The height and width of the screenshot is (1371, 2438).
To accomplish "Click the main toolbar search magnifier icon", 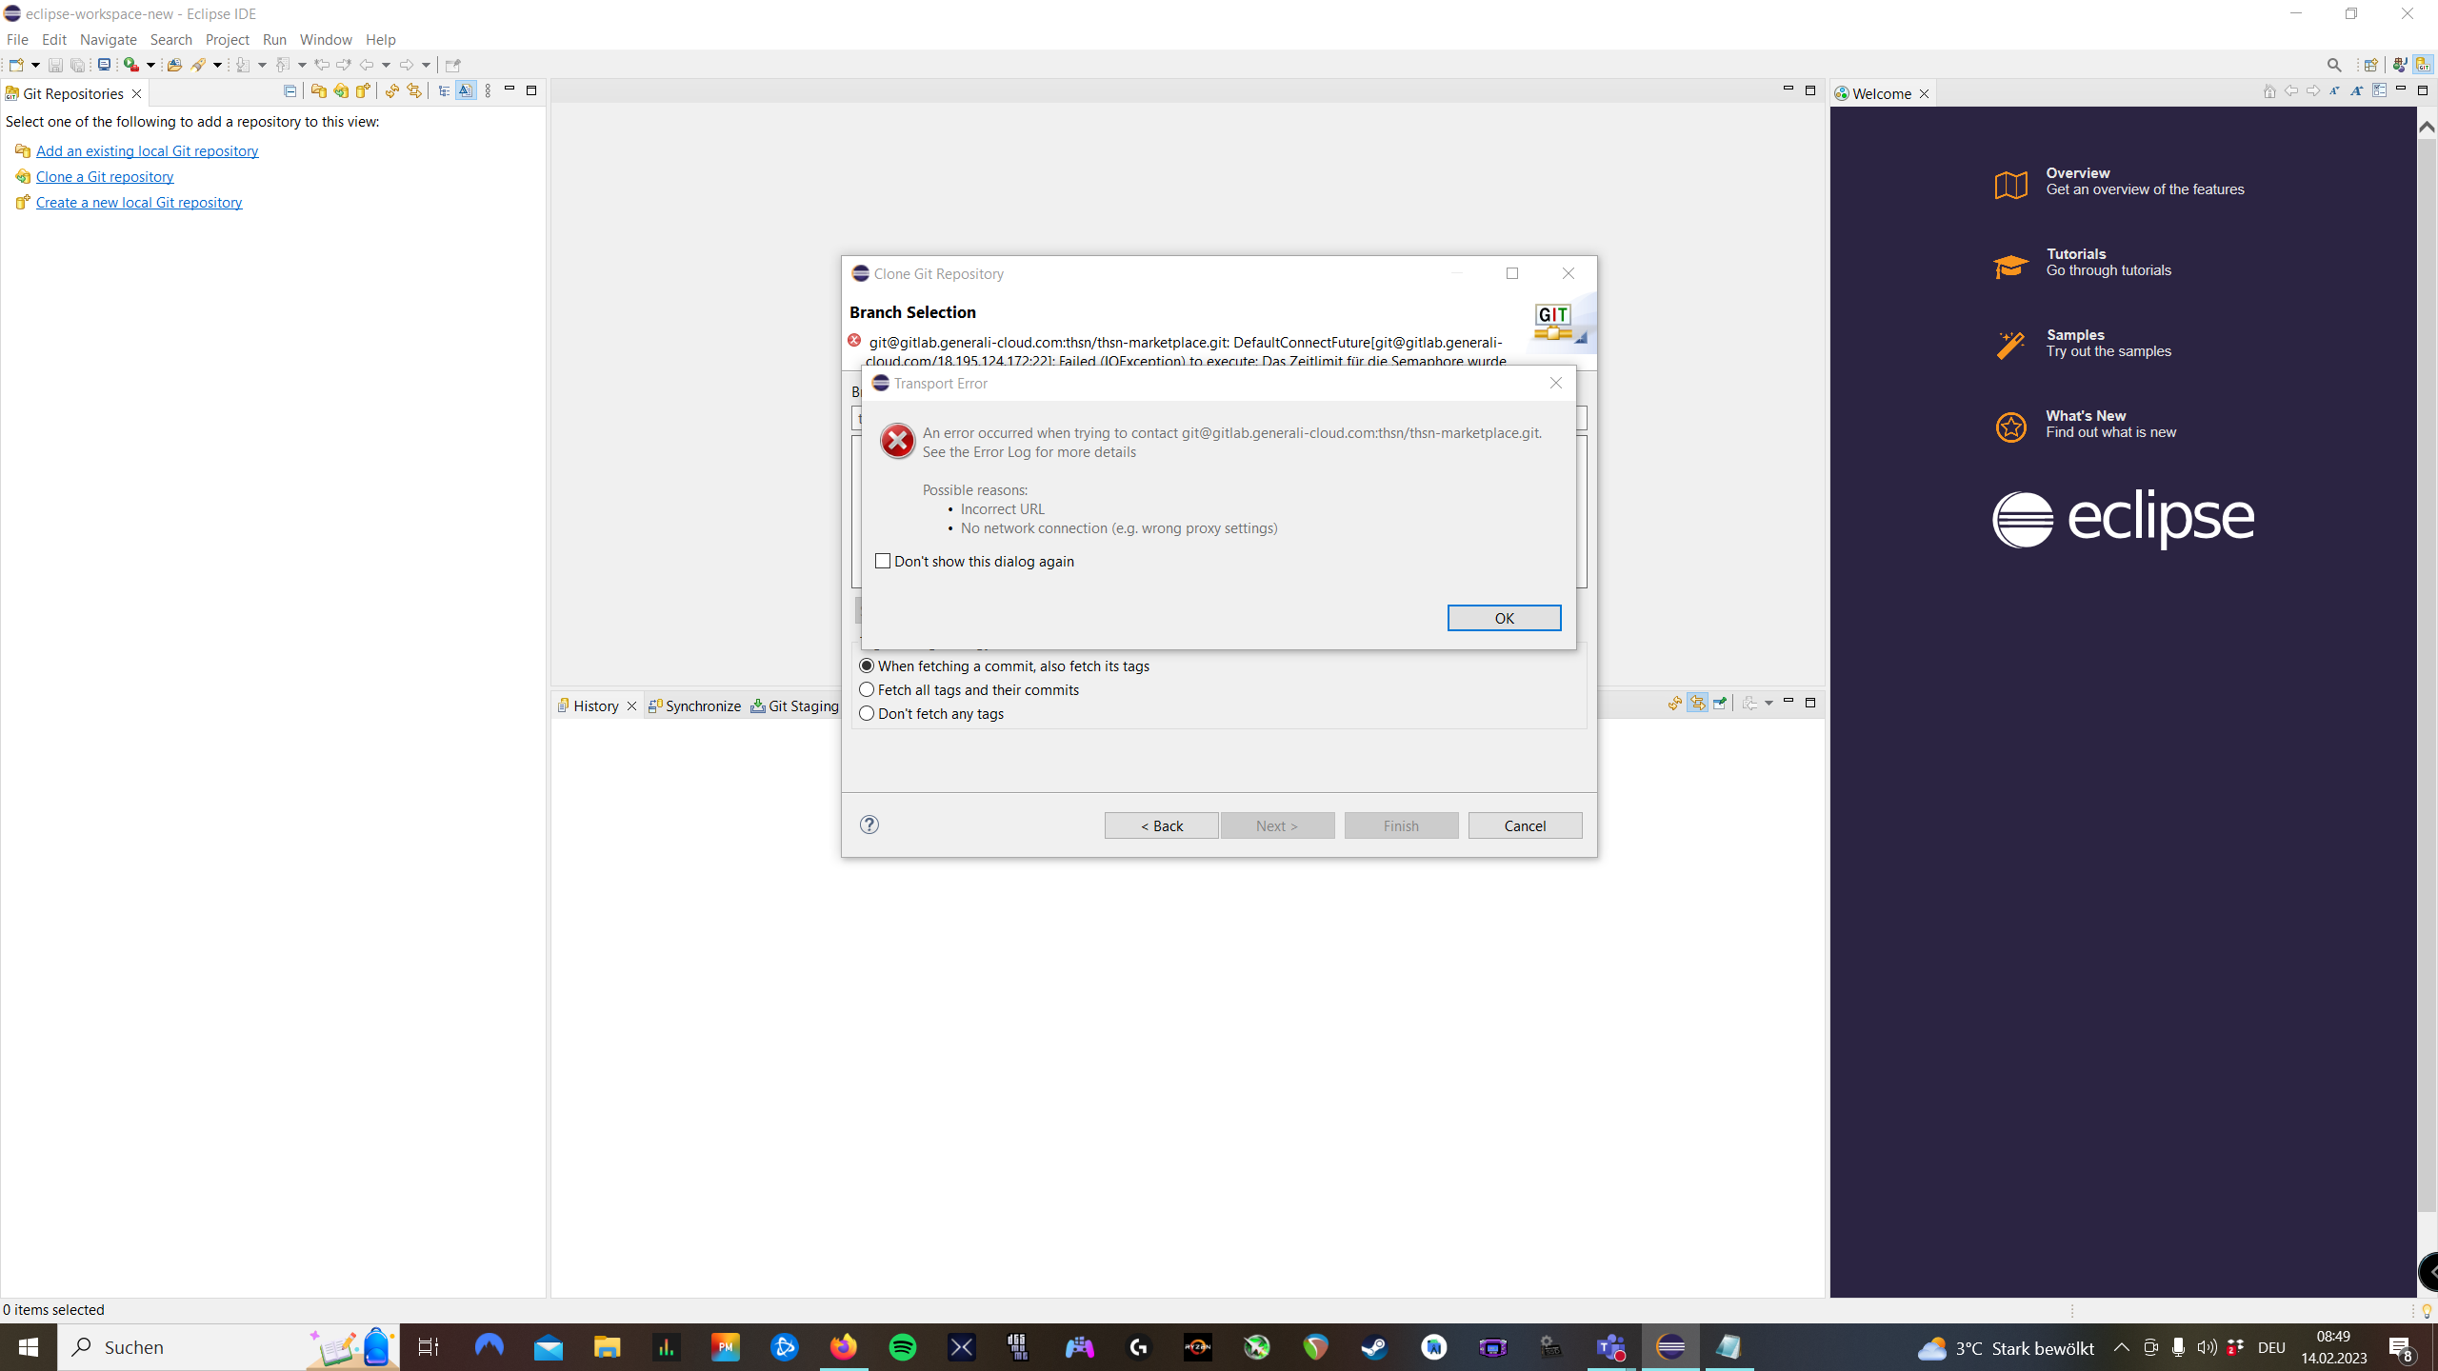I will [x=2333, y=65].
